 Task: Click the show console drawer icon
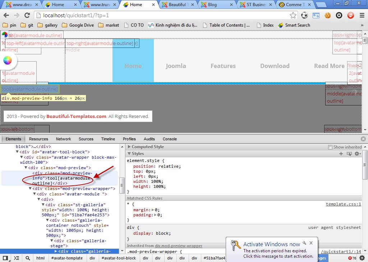click(x=16, y=258)
